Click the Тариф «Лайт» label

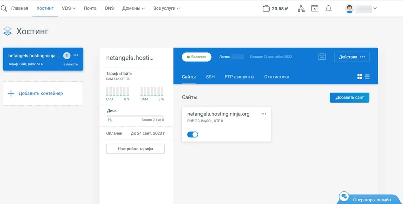119,73
